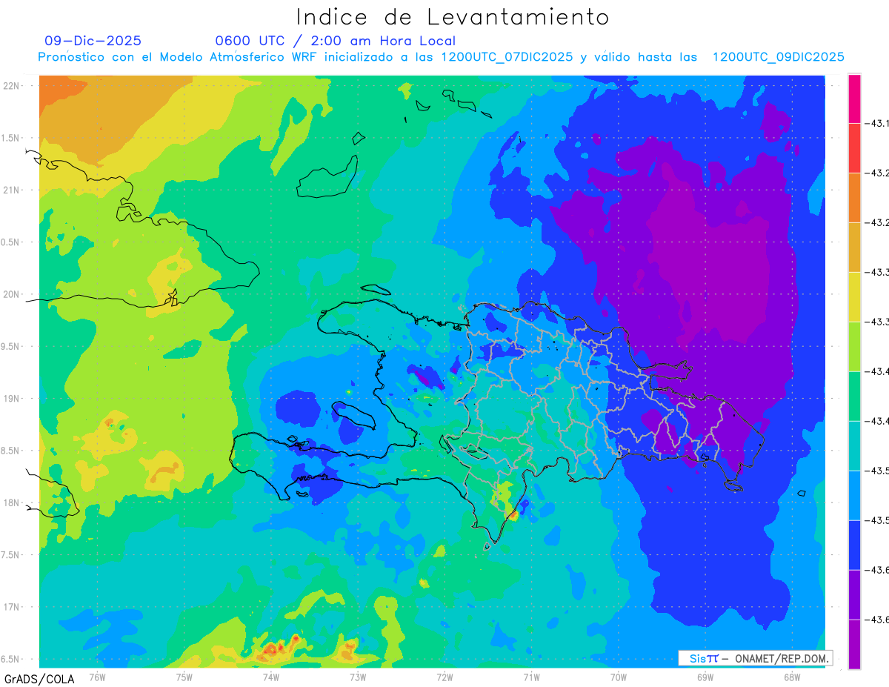Pick the pink-magenta swatch at the top of the color bar
Image resolution: width=889 pixels, height=687 pixels.
point(854,99)
